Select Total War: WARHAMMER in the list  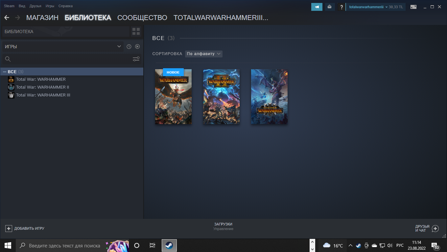click(x=41, y=79)
